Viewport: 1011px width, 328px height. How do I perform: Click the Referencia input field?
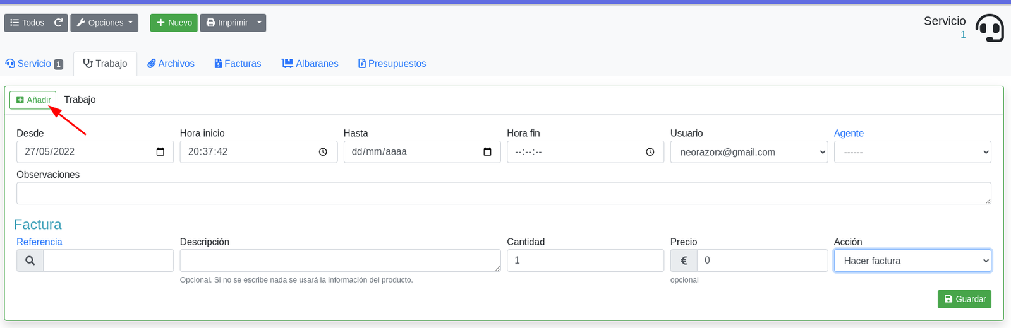click(108, 261)
